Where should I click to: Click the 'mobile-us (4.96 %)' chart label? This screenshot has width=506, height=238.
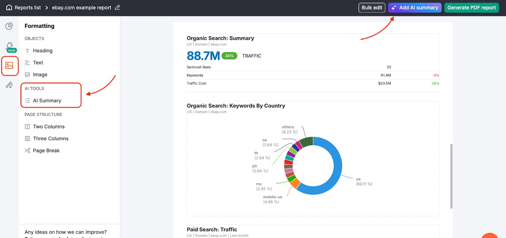[273, 199]
